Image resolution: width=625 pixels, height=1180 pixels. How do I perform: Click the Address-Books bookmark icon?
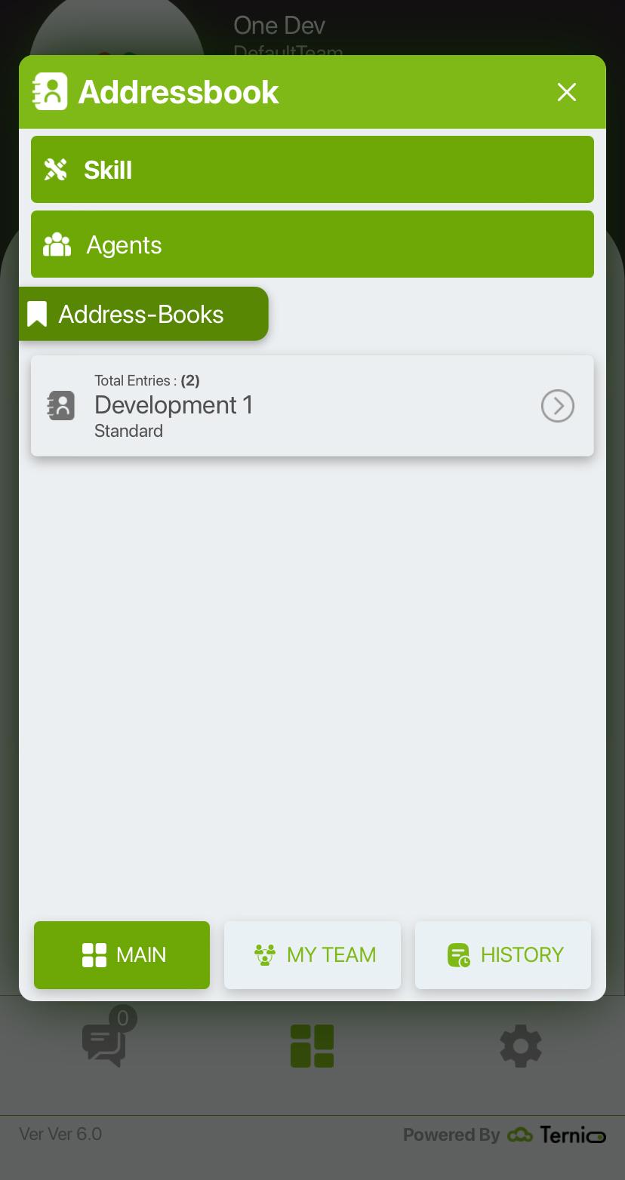[37, 314]
